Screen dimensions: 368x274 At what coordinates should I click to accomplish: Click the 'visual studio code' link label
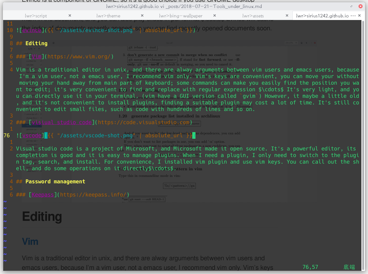(x=62, y=122)
